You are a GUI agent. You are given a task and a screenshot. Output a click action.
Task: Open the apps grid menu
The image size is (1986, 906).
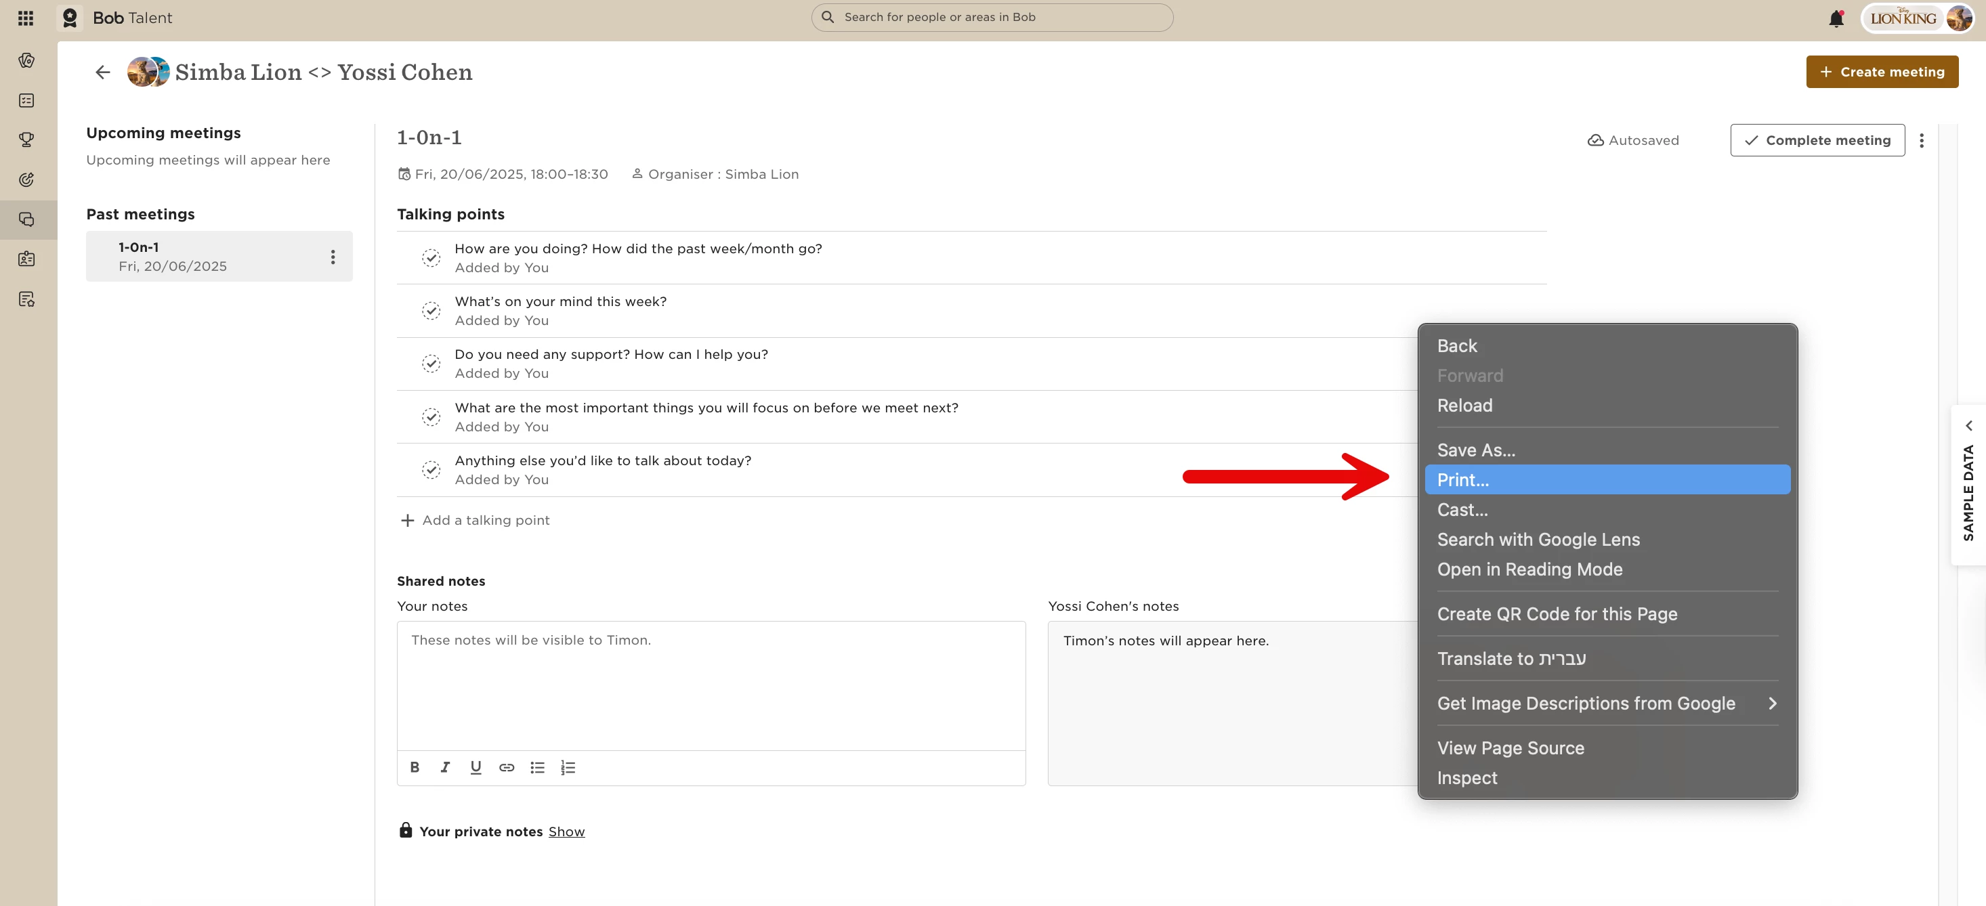tap(26, 18)
